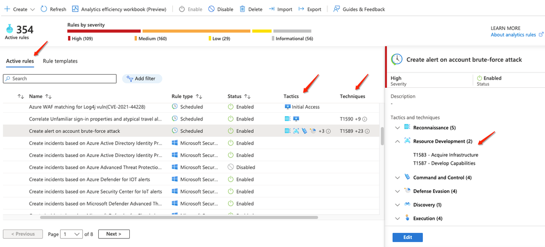Open the About analytics rules link
The image size is (545, 247).
pyautogui.click(x=517, y=35)
